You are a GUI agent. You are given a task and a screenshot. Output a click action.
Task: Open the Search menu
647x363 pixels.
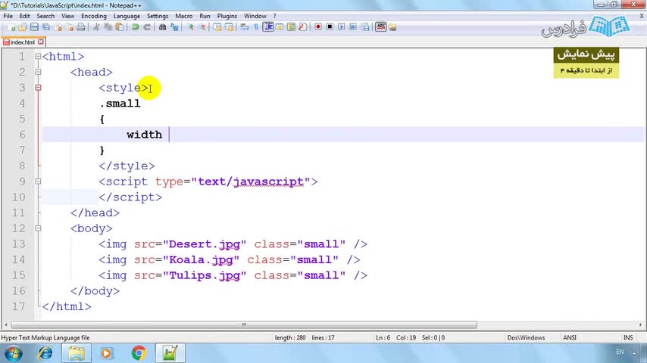pyautogui.click(x=45, y=16)
